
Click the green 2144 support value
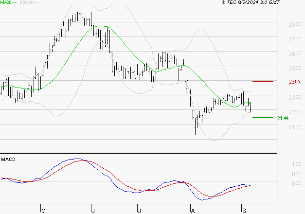283,118
